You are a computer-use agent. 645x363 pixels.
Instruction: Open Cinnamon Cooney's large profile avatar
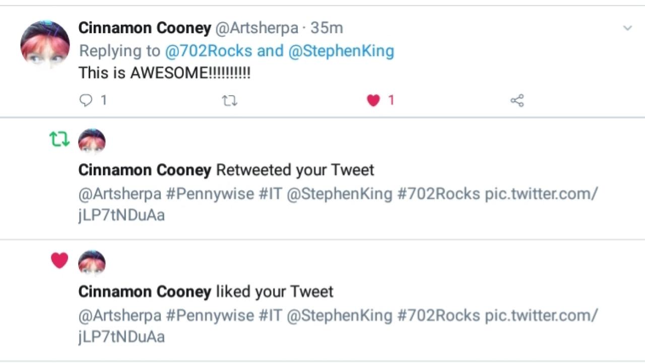(45, 44)
